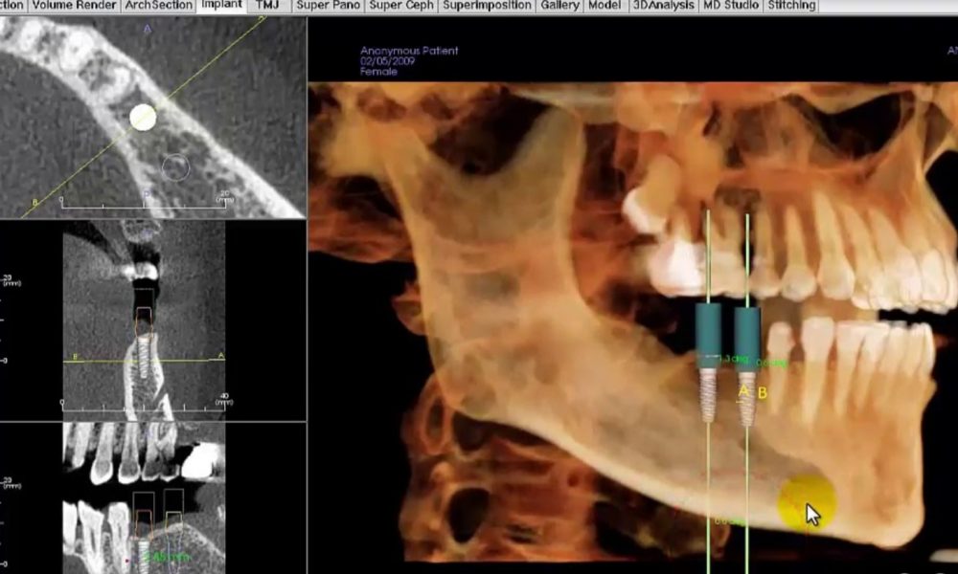
Task: Open the ArchSection tab
Action: [158, 6]
